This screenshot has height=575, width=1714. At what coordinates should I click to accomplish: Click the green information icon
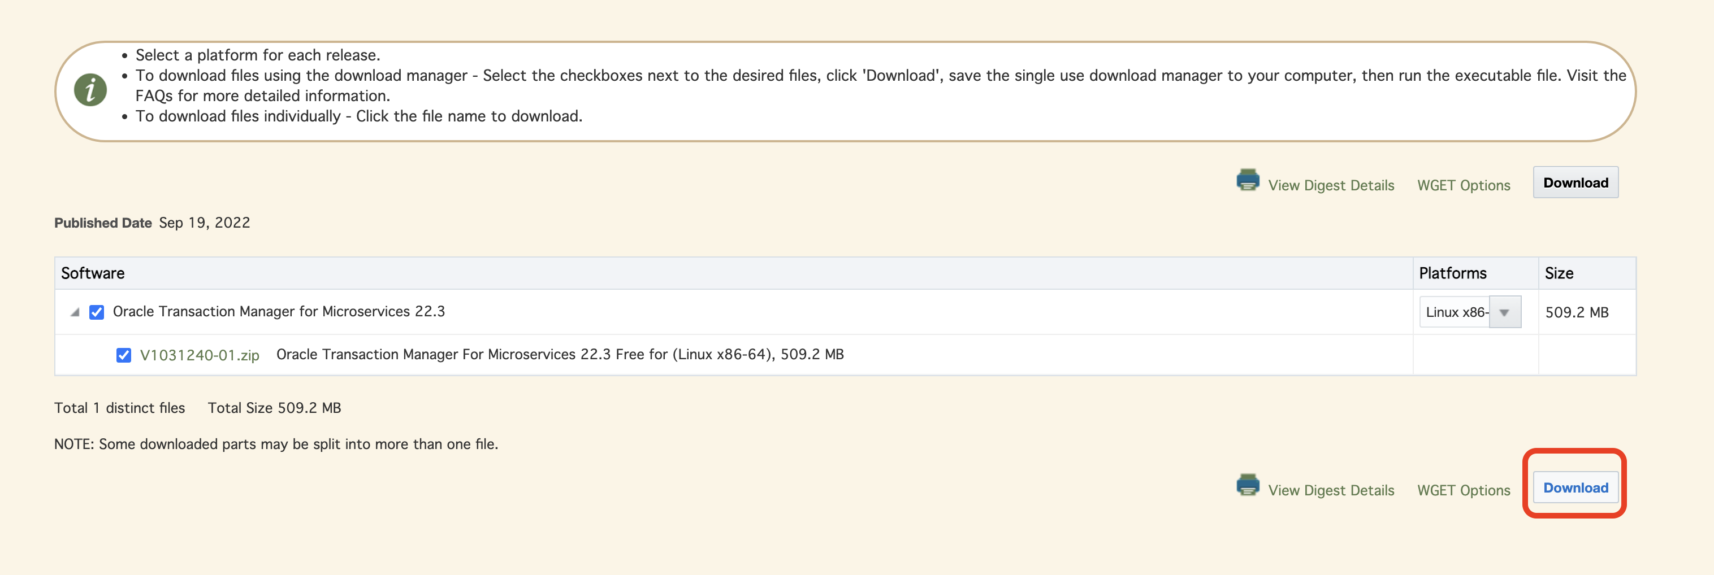(90, 90)
